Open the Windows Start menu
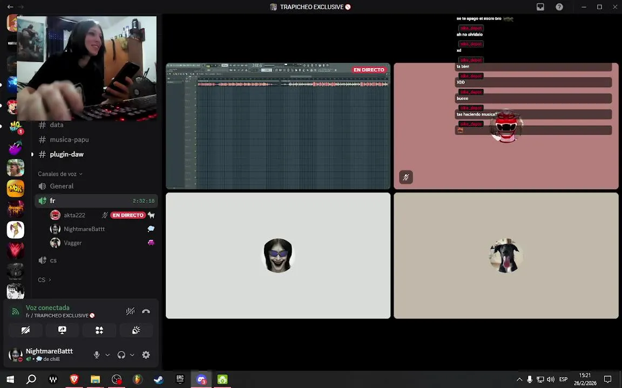Screen dimensions: 622x388 tap(10, 379)
